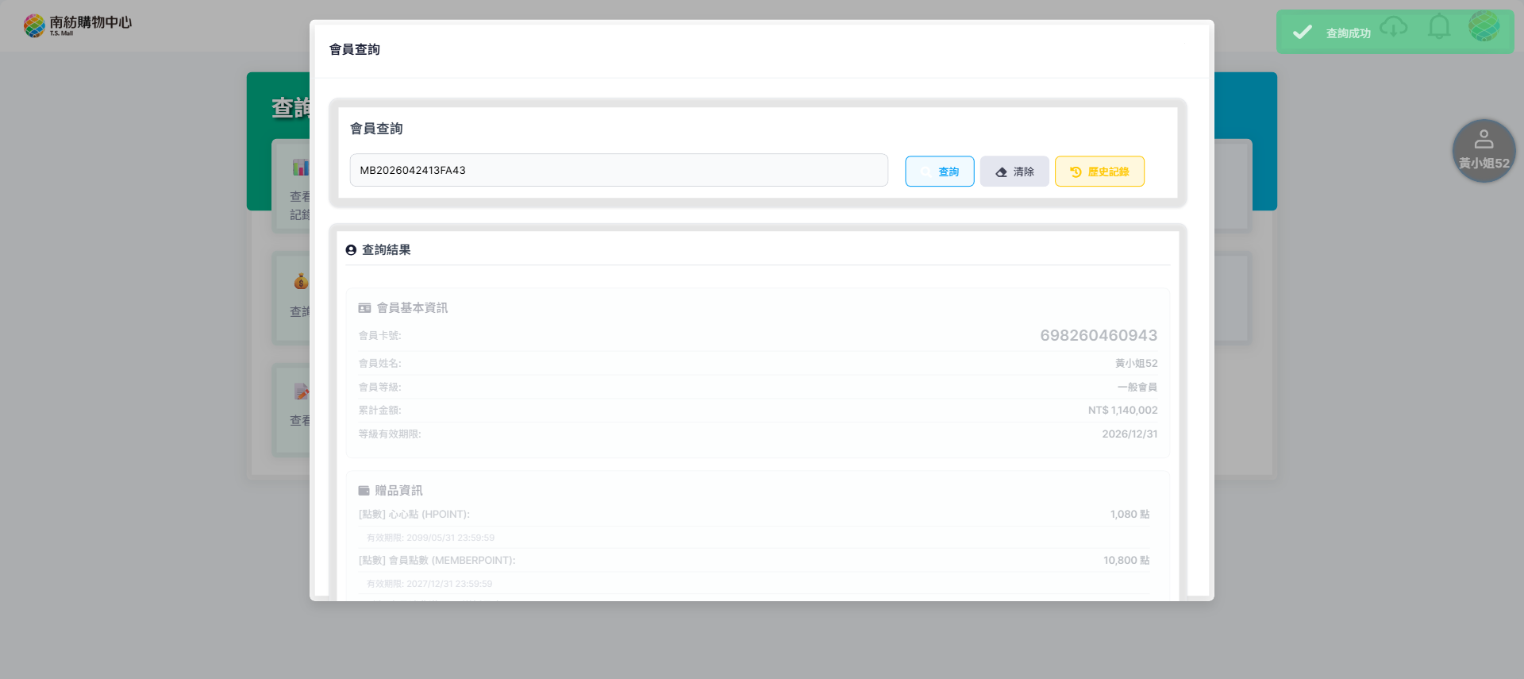Select card number 698260460943

tap(1099, 335)
